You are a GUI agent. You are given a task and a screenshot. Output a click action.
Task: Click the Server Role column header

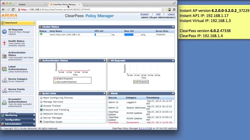[x=162, y=31]
